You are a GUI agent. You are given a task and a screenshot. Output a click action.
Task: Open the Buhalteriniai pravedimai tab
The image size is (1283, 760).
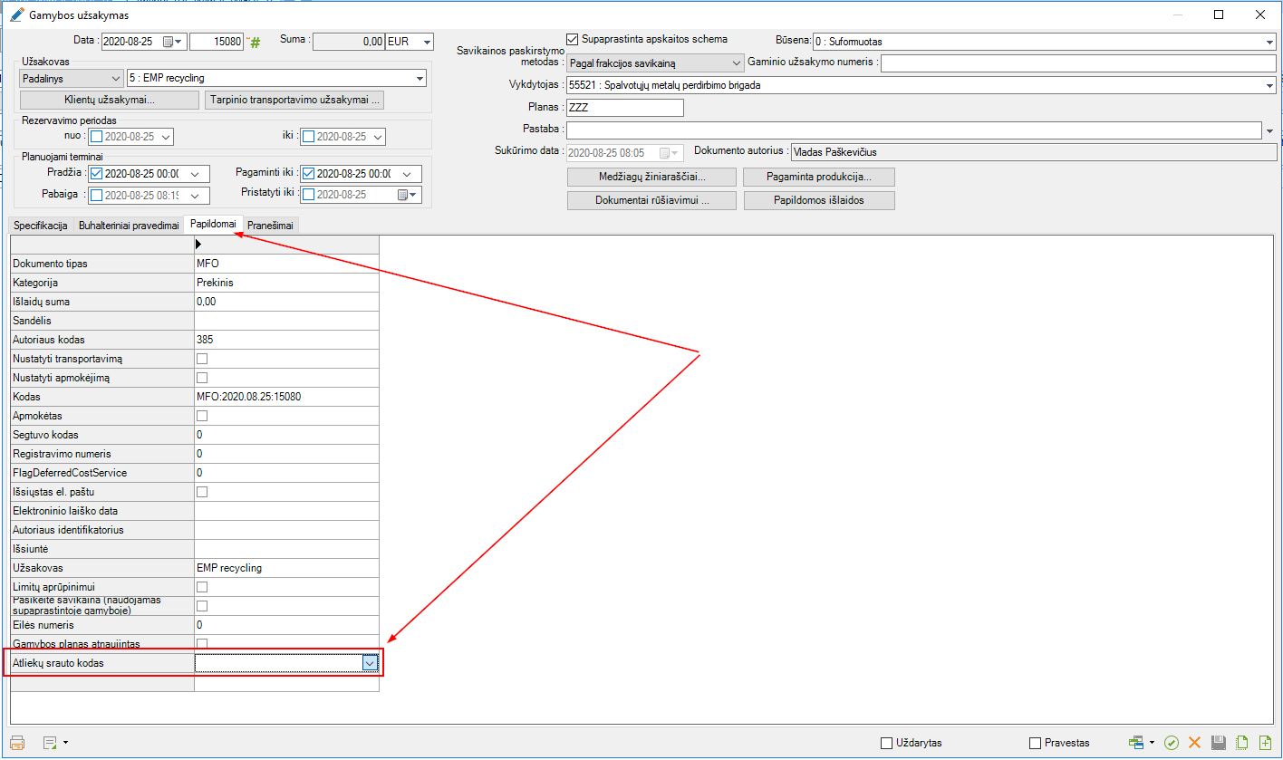pos(129,226)
